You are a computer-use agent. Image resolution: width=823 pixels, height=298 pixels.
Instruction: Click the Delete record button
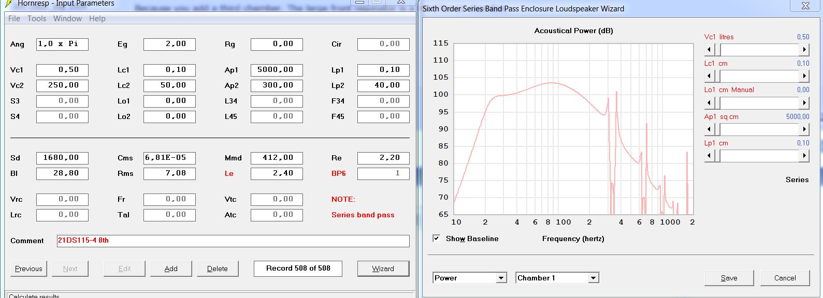[x=218, y=269]
